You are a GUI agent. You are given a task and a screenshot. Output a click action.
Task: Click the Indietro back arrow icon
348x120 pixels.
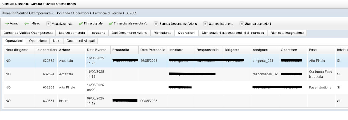point(27,24)
